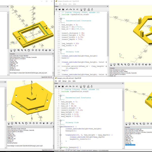Screen dimensions: 152x152
Task: Zoom out in hexagon_faceplate viewport toolbar
Action: [125, 64]
